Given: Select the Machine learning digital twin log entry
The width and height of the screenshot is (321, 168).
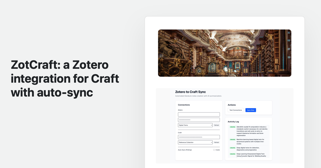Looking at the screenshot, I should [250, 142].
